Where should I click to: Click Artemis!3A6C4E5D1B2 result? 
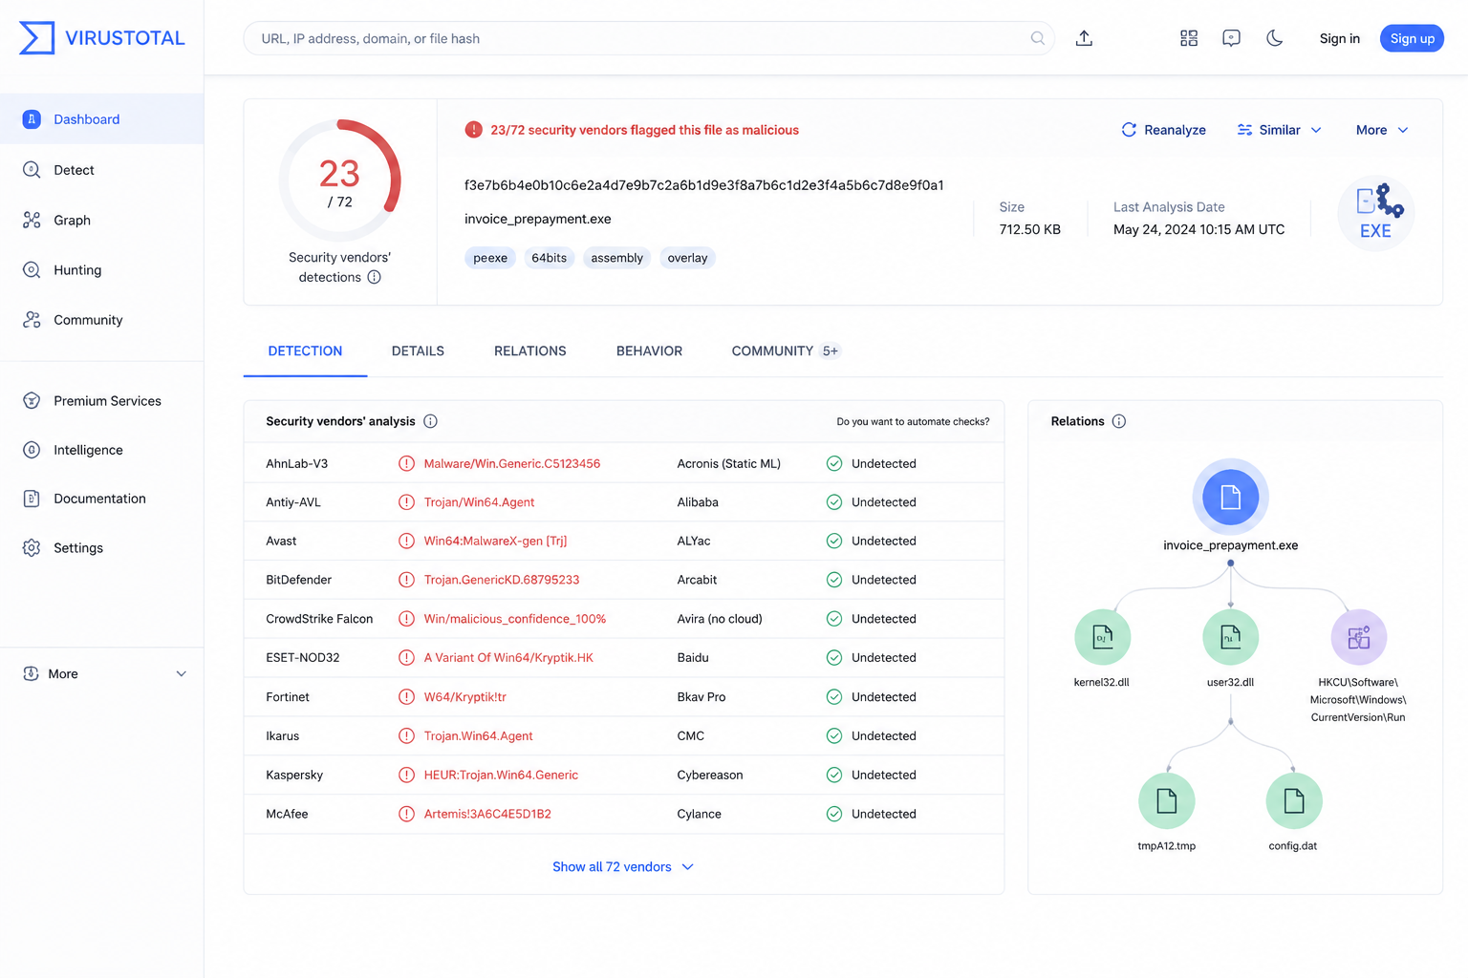487,814
